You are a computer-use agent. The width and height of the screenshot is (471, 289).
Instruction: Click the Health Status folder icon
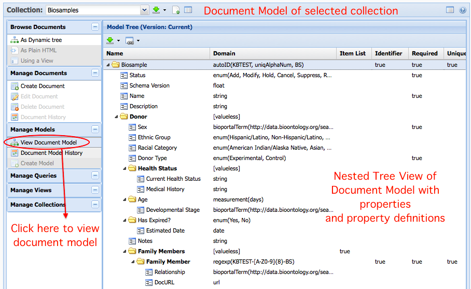[132, 168]
